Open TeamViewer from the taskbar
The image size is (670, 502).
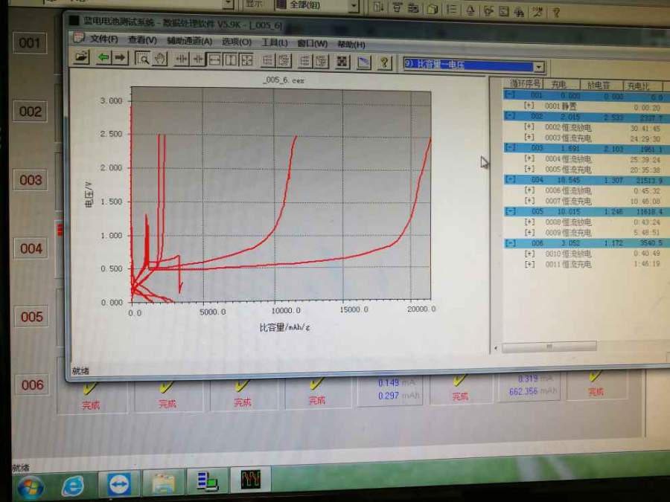point(118,484)
